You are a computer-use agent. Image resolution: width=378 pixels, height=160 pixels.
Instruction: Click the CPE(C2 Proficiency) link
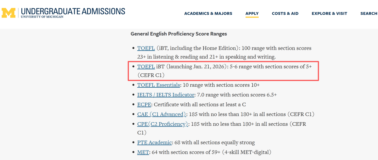pyautogui.click(x=163, y=124)
